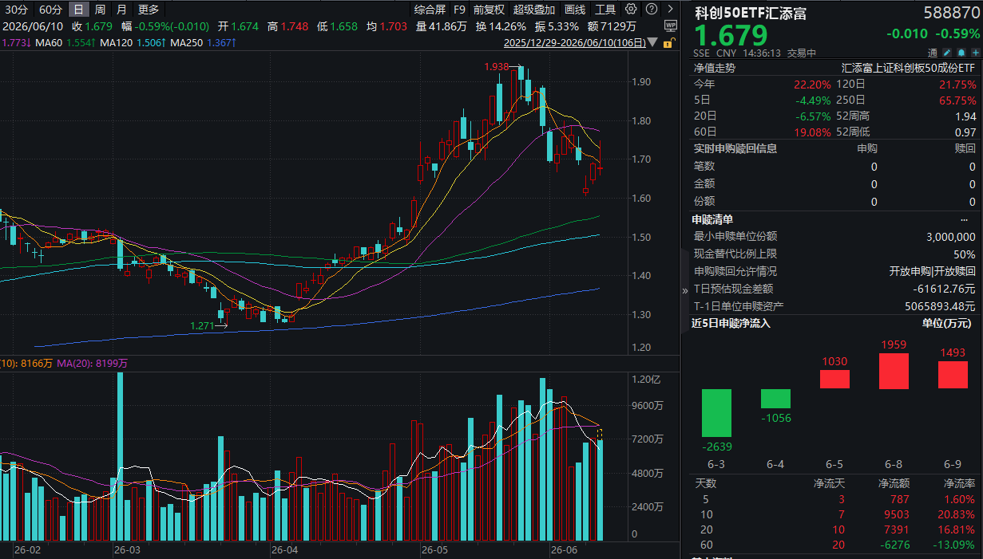Viewport: 983px width, 559px height.
Task: Click the WP monitor icon
Action: tap(671, 26)
